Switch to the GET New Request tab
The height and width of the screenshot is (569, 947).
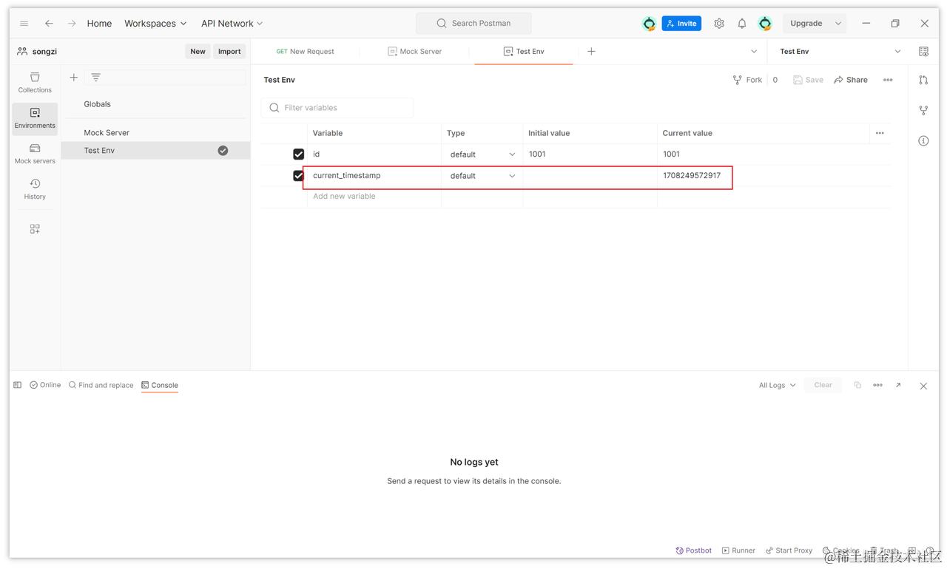pos(305,52)
